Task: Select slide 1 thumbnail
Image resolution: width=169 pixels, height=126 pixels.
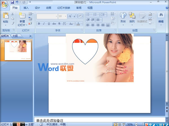Action: [x=18, y=50]
